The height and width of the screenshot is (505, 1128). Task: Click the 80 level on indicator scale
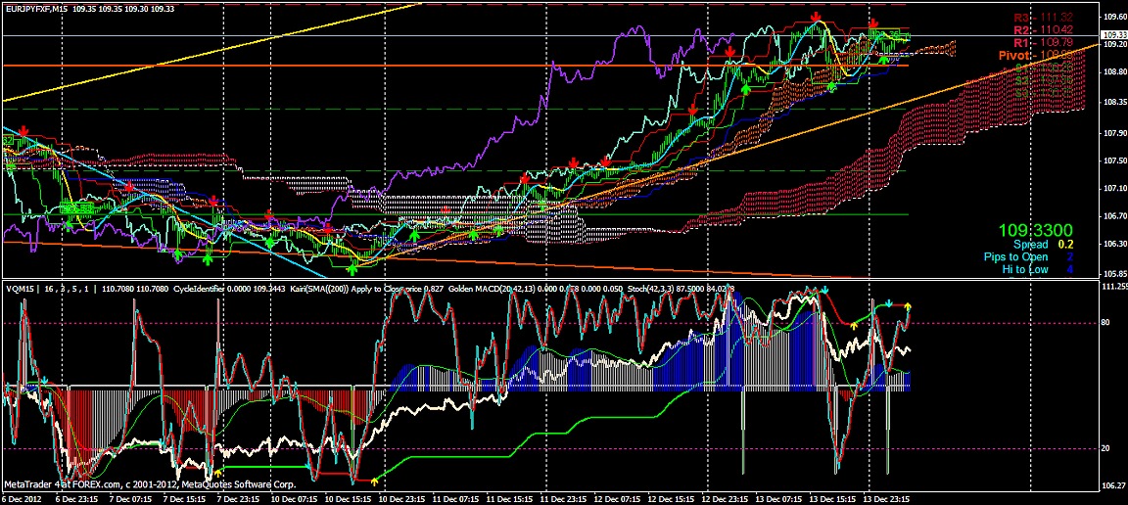click(x=1106, y=322)
